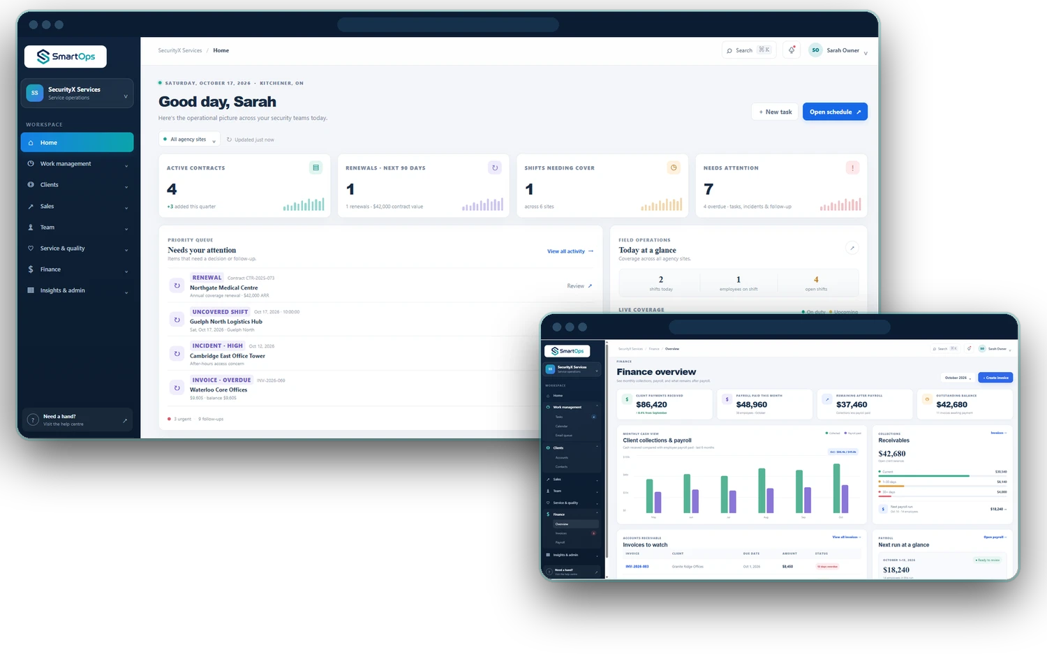1047x654 pixels.
Task: Click the Renewals card refresh icon
Action: [x=495, y=168]
